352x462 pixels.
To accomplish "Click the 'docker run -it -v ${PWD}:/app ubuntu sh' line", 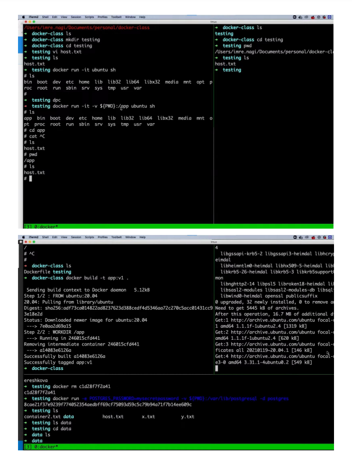I will [89, 106].
